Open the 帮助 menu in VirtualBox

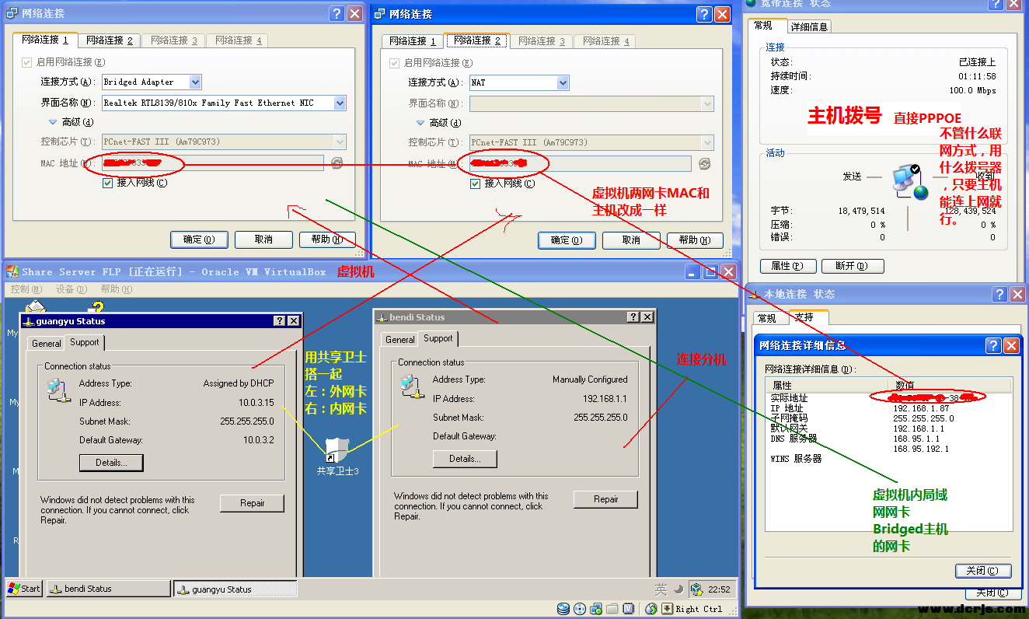pyautogui.click(x=116, y=289)
